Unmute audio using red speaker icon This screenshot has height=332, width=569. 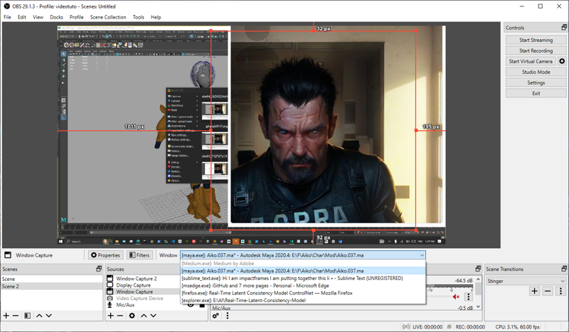coord(456,296)
